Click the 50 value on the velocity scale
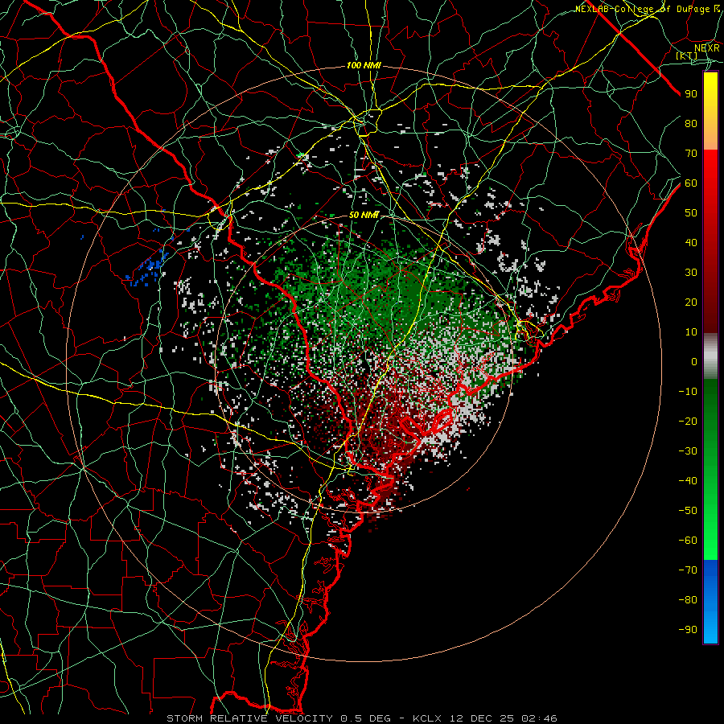This screenshot has width=724, height=724. 691,213
